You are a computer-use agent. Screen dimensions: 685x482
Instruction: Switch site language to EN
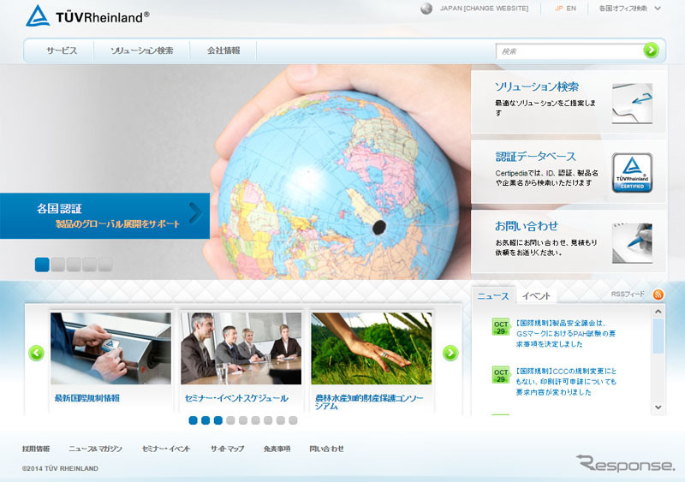[571, 9]
